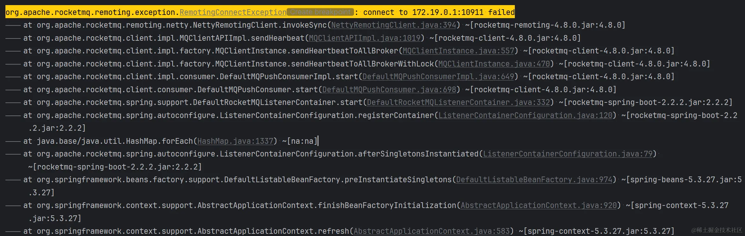The image size is (745, 236).
Task: Place cursor after ~[na:na] text
Action: tap(318, 141)
